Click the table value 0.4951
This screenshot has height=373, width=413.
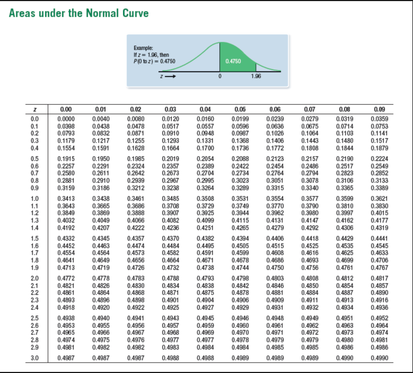click(345, 318)
